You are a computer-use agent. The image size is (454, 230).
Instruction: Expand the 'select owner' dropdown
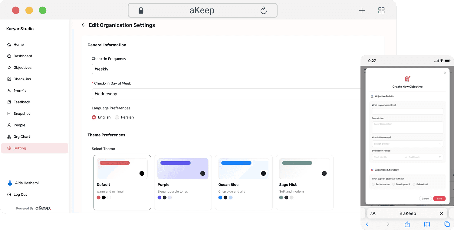(407, 144)
